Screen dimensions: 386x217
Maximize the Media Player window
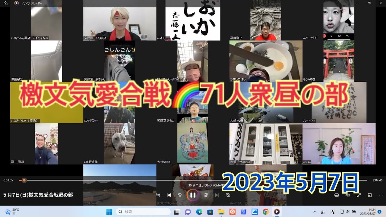pyautogui.click(x=369, y=3)
